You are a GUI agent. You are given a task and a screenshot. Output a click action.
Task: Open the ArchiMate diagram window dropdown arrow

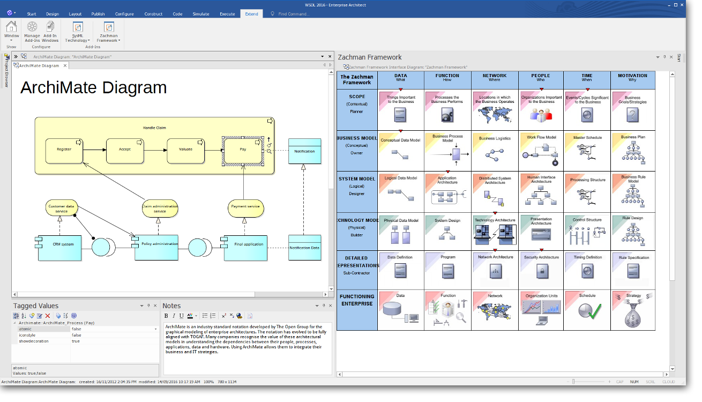point(323,56)
